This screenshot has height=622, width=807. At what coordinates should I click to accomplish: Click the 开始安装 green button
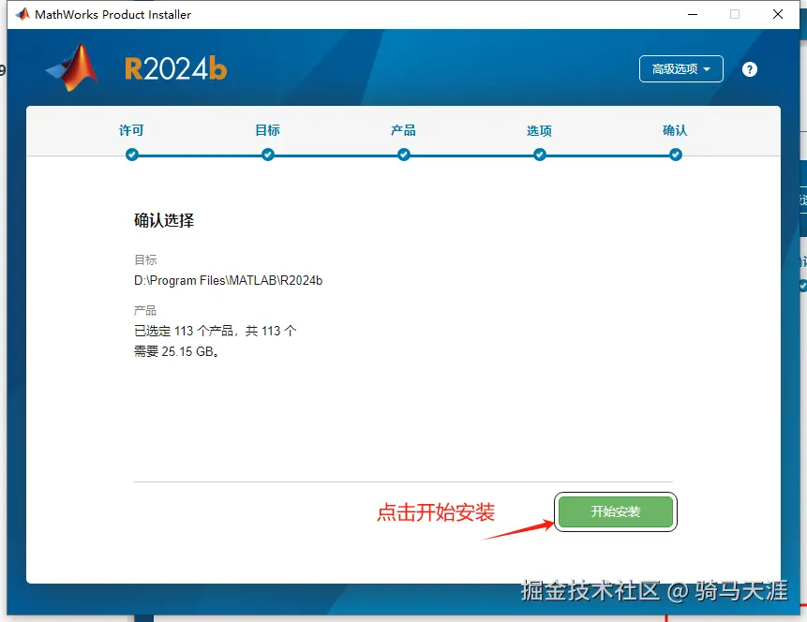pyautogui.click(x=616, y=511)
